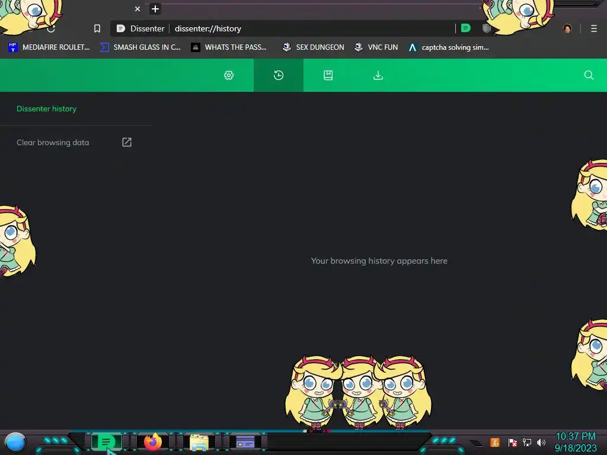Image resolution: width=607 pixels, height=455 pixels.
Task: Click the history search magnifier
Action: point(589,75)
